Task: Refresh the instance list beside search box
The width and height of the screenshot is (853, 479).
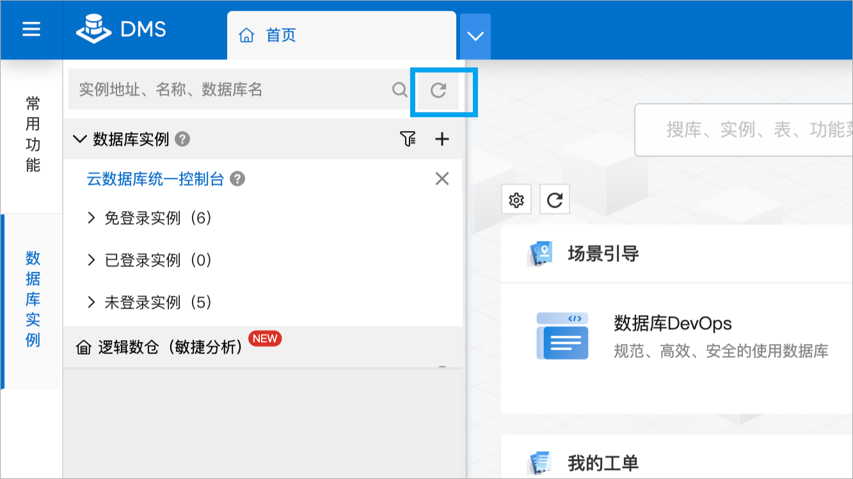Action: pos(438,90)
